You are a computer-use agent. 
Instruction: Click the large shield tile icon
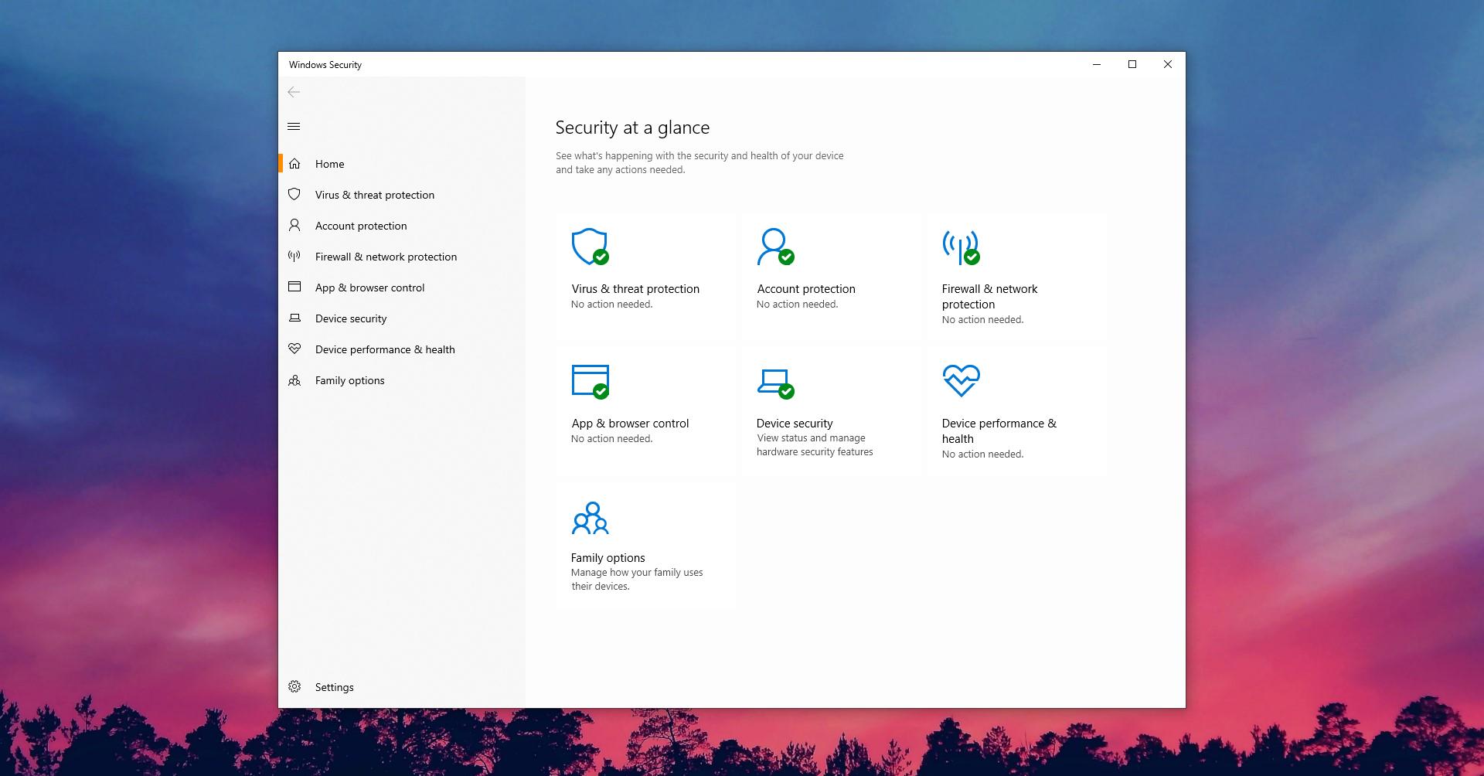[590, 247]
